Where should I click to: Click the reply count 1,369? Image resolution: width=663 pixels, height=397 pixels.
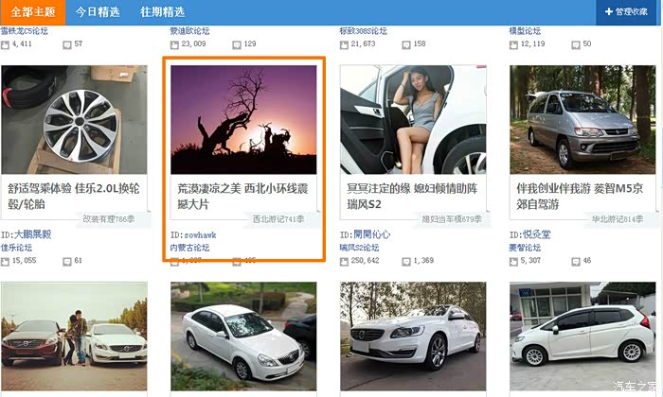[x=423, y=261]
